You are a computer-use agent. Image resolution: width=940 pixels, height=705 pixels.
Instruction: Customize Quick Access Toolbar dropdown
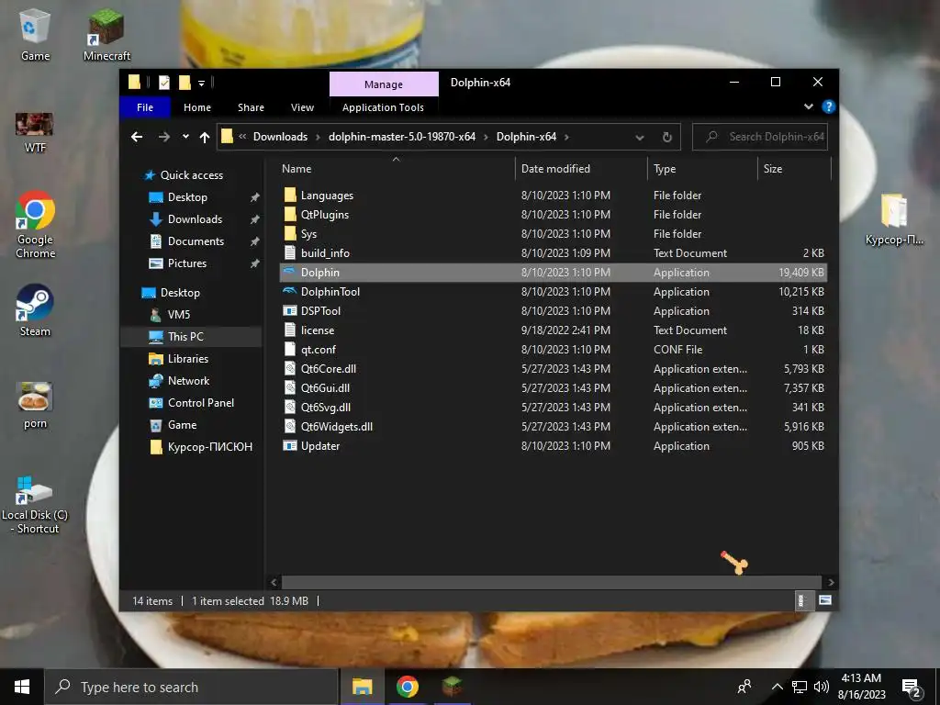pyautogui.click(x=201, y=83)
